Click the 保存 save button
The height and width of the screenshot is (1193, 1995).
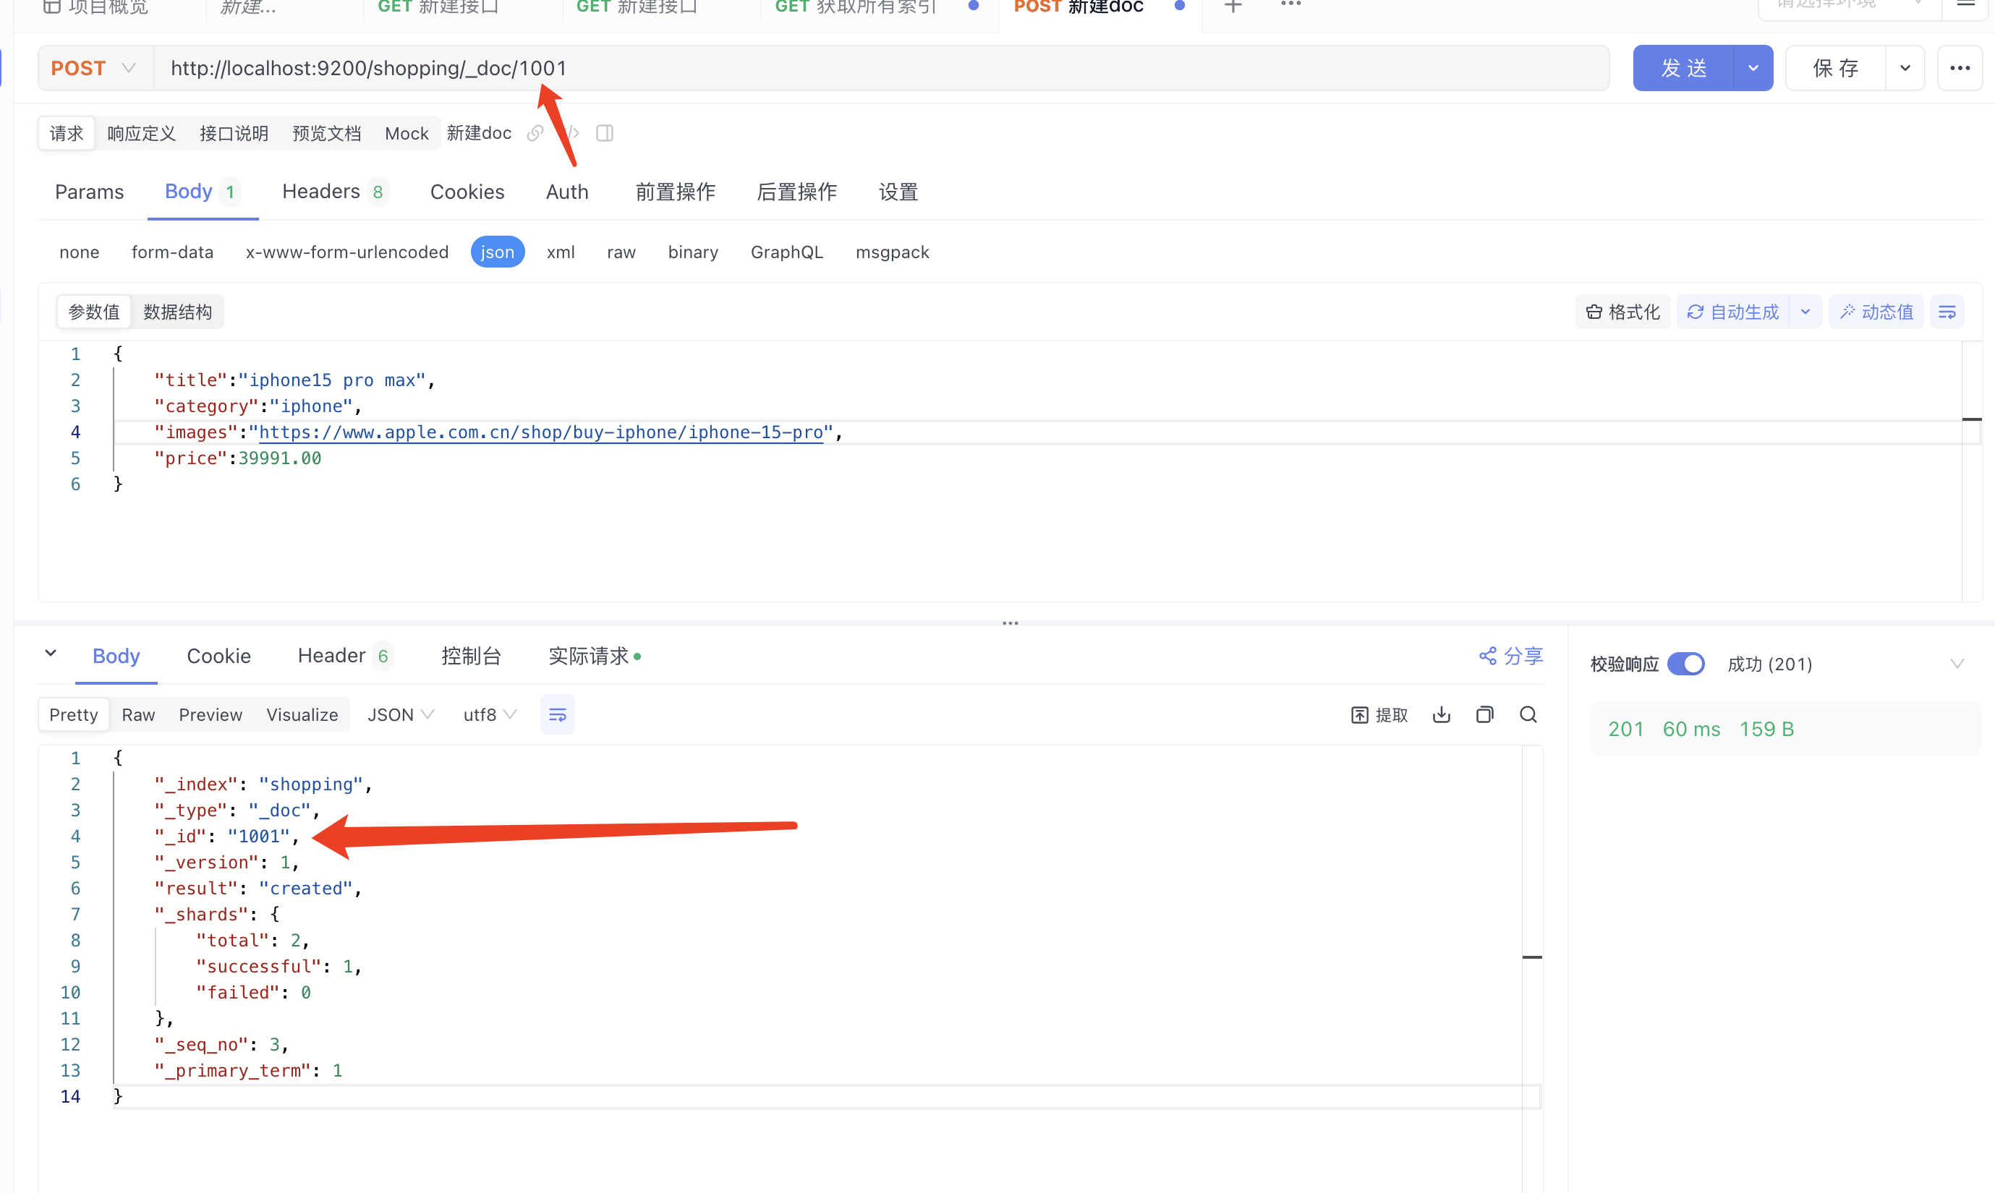(1836, 69)
